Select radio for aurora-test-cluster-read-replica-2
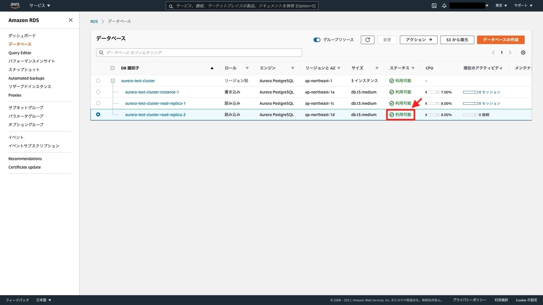 coord(98,114)
